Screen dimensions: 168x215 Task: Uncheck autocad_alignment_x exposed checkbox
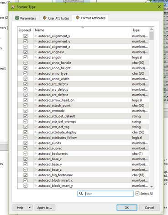click(x=26, y=36)
